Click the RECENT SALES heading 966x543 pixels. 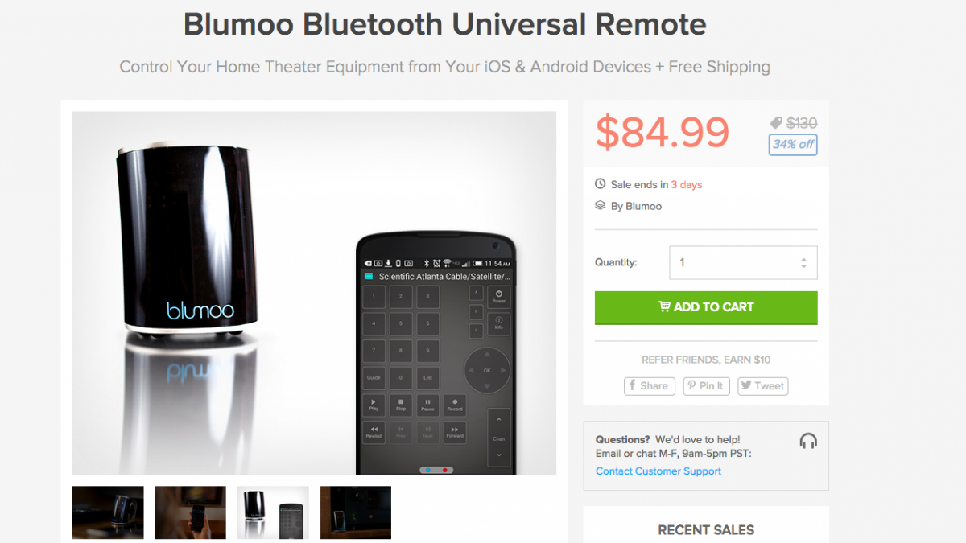pos(706,529)
